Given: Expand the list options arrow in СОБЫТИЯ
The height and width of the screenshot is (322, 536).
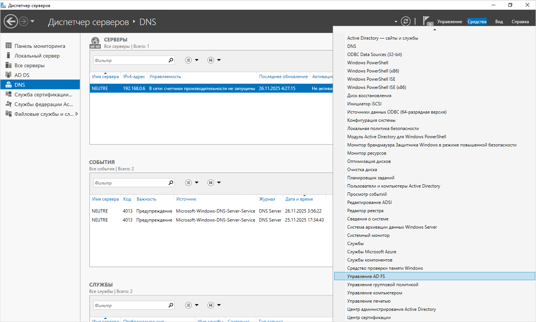Looking at the screenshot, I should click(x=197, y=183).
